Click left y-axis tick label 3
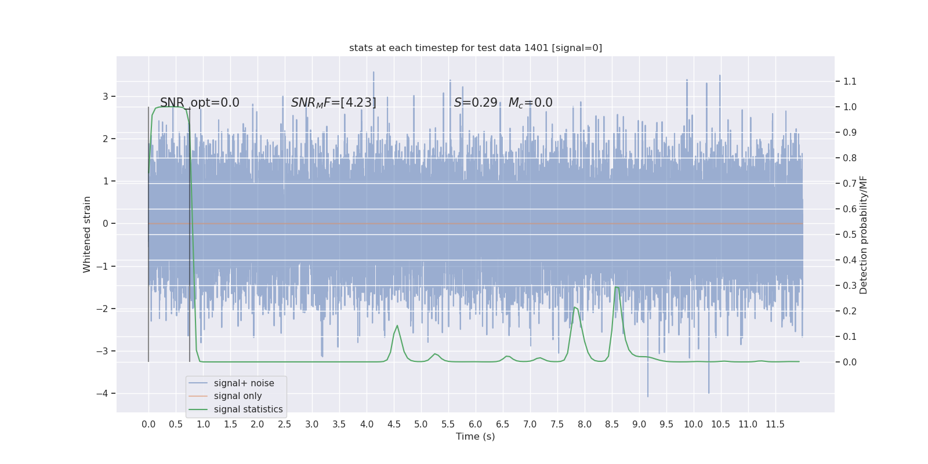The height and width of the screenshot is (464, 928). pos(106,96)
